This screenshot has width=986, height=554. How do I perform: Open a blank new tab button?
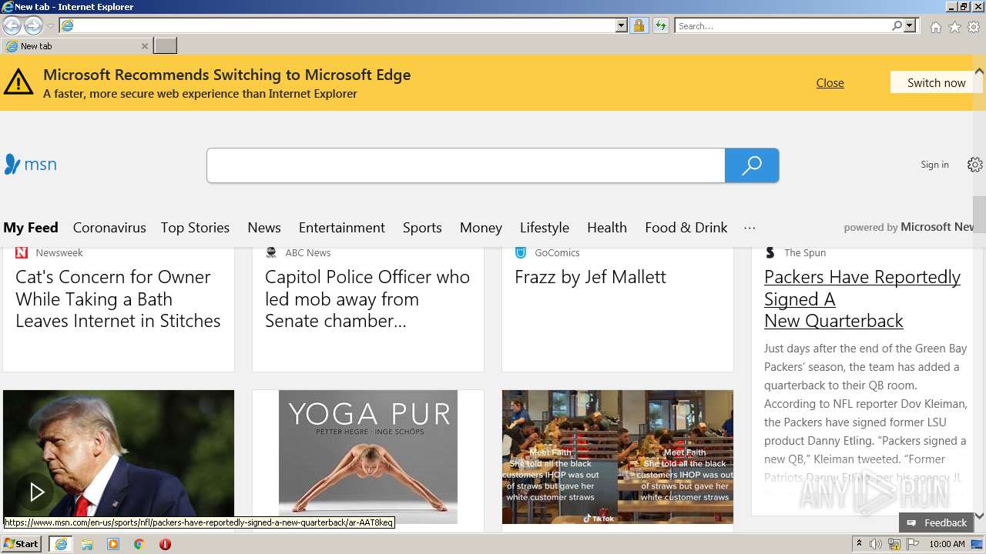[165, 46]
